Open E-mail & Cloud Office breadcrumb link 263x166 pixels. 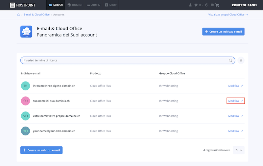pos(36,14)
